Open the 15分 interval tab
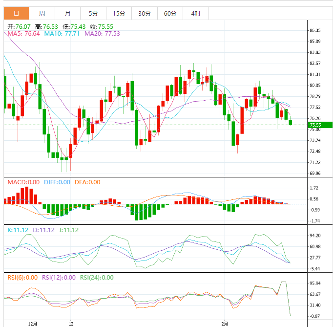 point(119,13)
